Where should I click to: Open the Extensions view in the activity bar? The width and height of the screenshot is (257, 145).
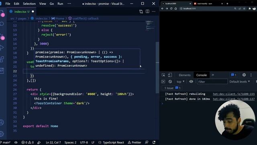2,59
